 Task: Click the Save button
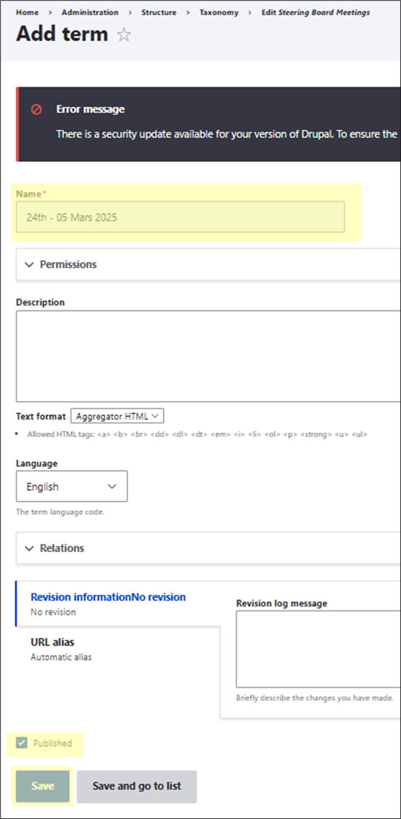pos(43,786)
